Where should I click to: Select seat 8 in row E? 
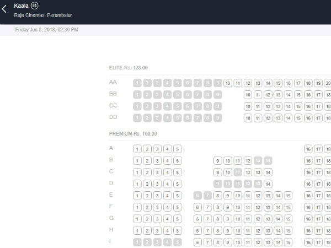click(218, 196)
